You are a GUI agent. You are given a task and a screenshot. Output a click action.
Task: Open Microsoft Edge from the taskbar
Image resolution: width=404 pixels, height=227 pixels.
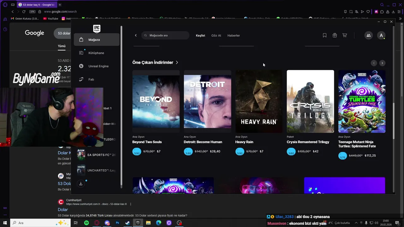coord(158,223)
